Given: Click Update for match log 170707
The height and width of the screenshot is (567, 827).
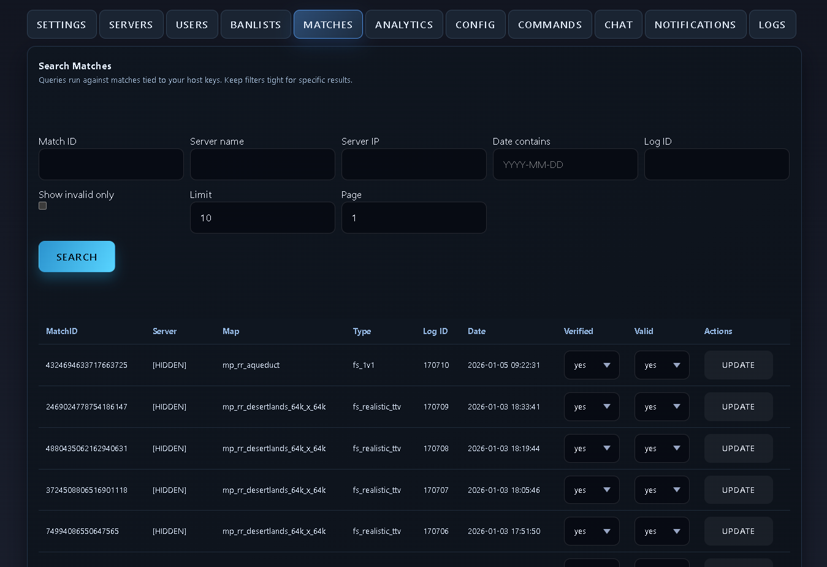Looking at the screenshot, I should click(738, 490).
